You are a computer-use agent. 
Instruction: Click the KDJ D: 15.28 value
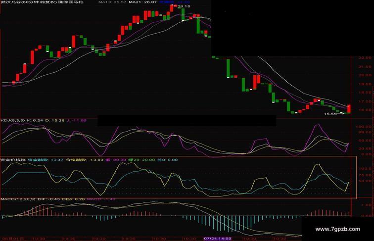click(55, 121)
